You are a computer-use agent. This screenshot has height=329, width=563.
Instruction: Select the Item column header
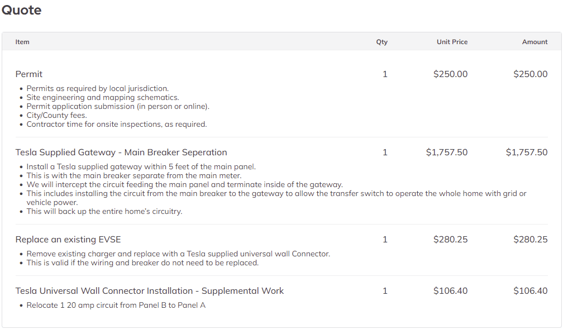(x=22, y=42)
